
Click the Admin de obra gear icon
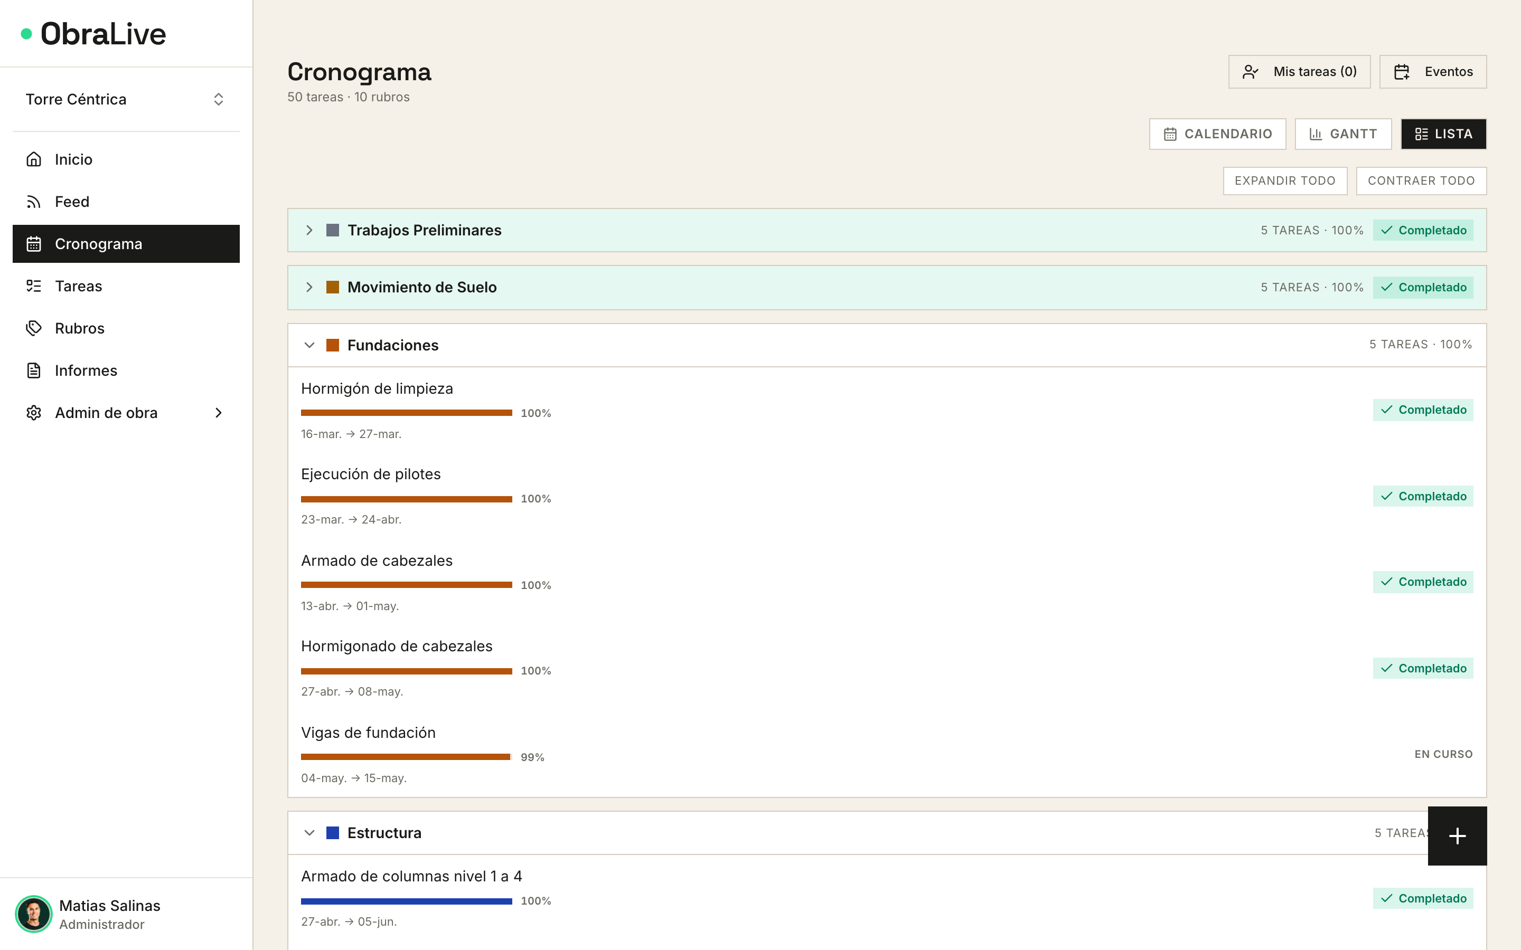click(x=34, y=413)
